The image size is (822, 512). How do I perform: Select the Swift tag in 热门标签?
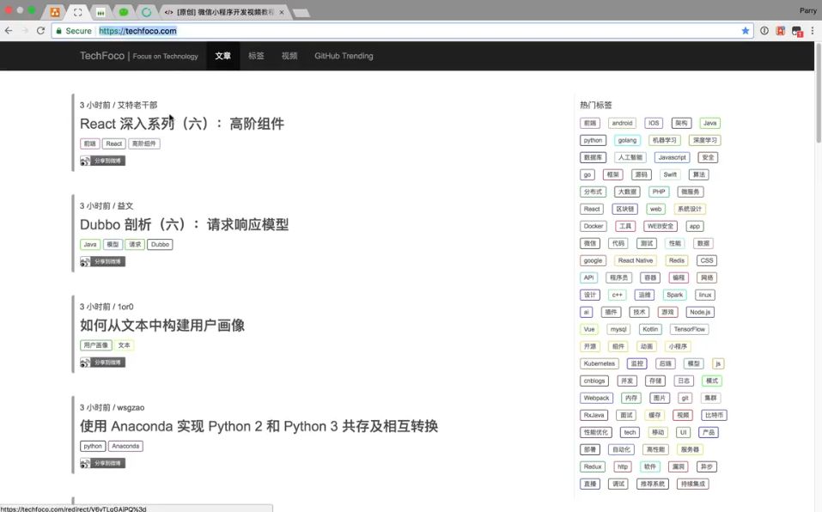point(670,174)
